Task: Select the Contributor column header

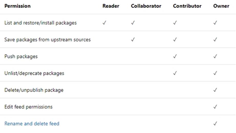Action: click(187, 6)
